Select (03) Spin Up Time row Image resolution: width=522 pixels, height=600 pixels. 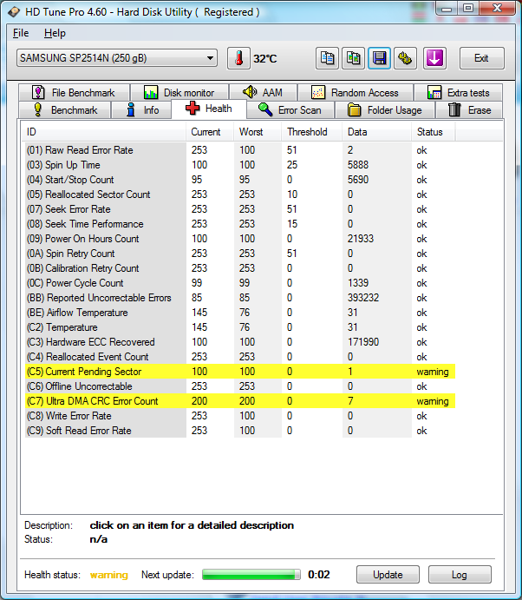[x=240, y=165]
